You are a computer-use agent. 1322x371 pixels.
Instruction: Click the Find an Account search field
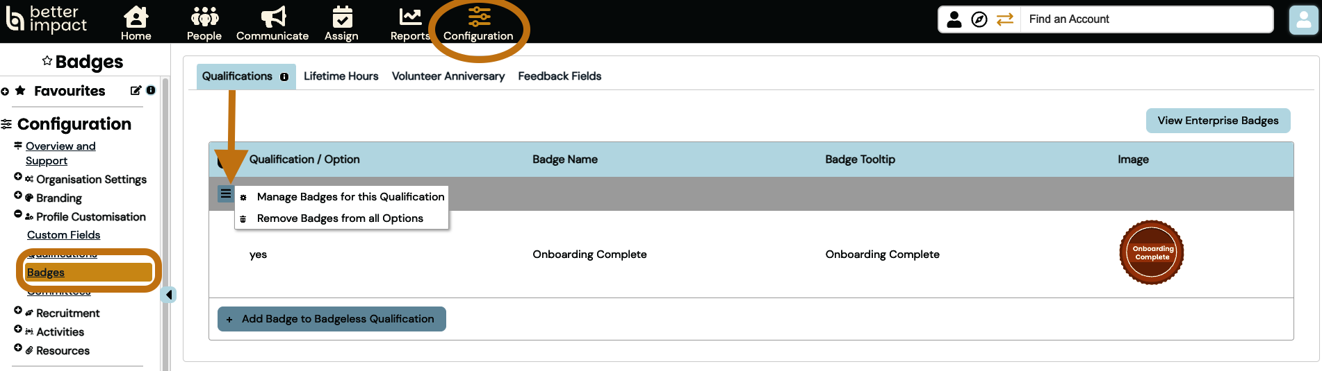[x=1147, y=19]
